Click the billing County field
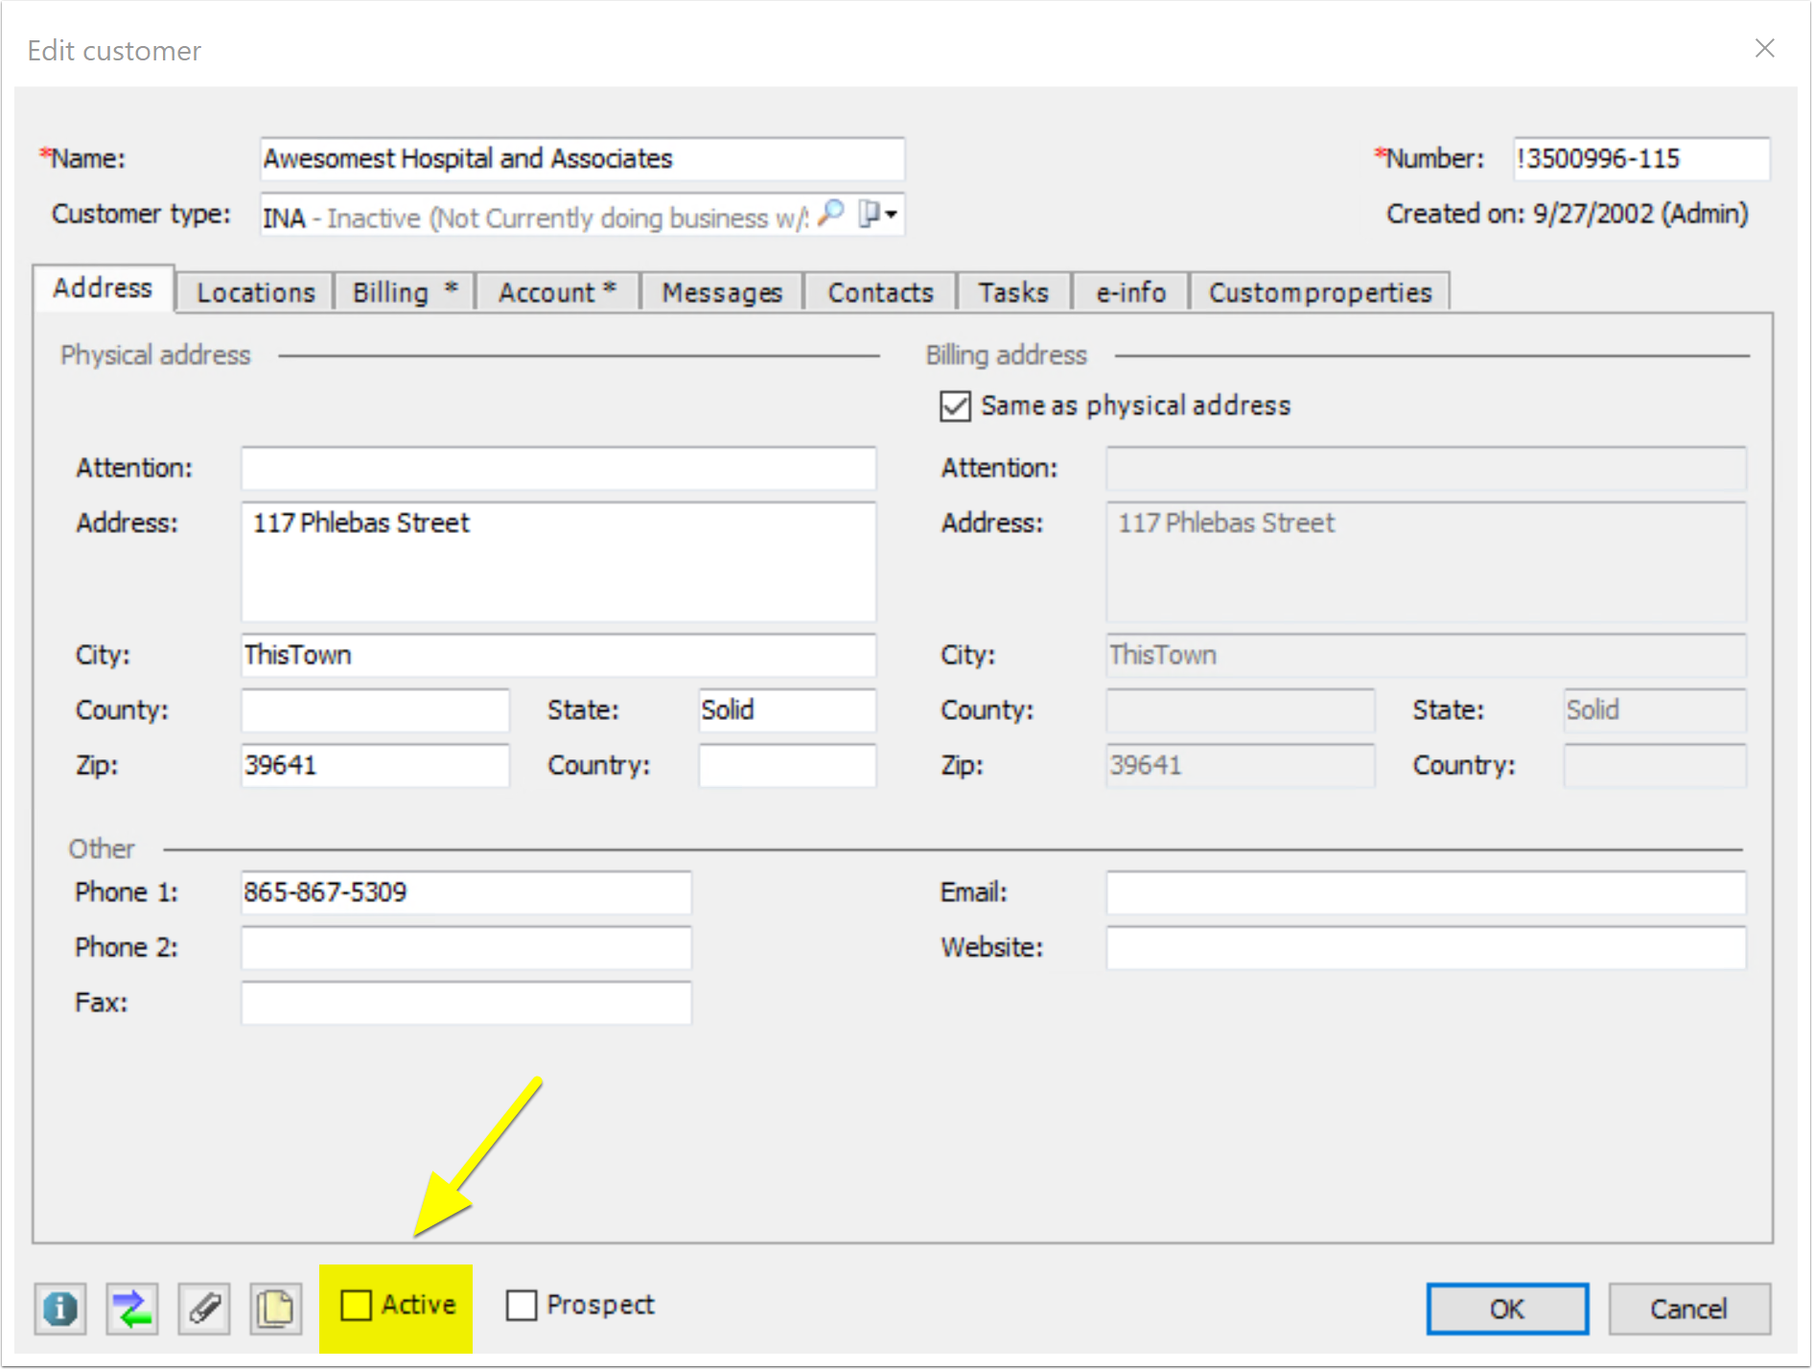This screenshot has height=1369, width=1812. tap(1240, 710)
